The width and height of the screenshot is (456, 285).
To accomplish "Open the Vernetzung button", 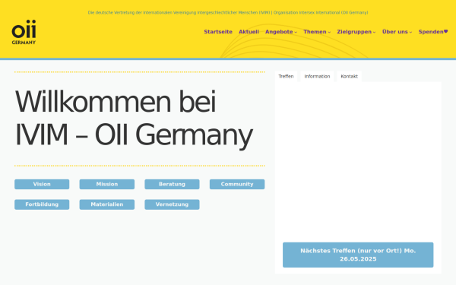I will (x=172, y=204).
